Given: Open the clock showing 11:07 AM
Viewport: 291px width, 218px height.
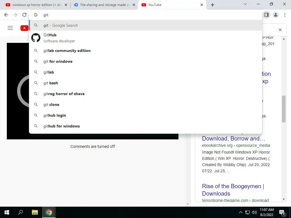Looking at the screenshot, I should click(267, 212).
